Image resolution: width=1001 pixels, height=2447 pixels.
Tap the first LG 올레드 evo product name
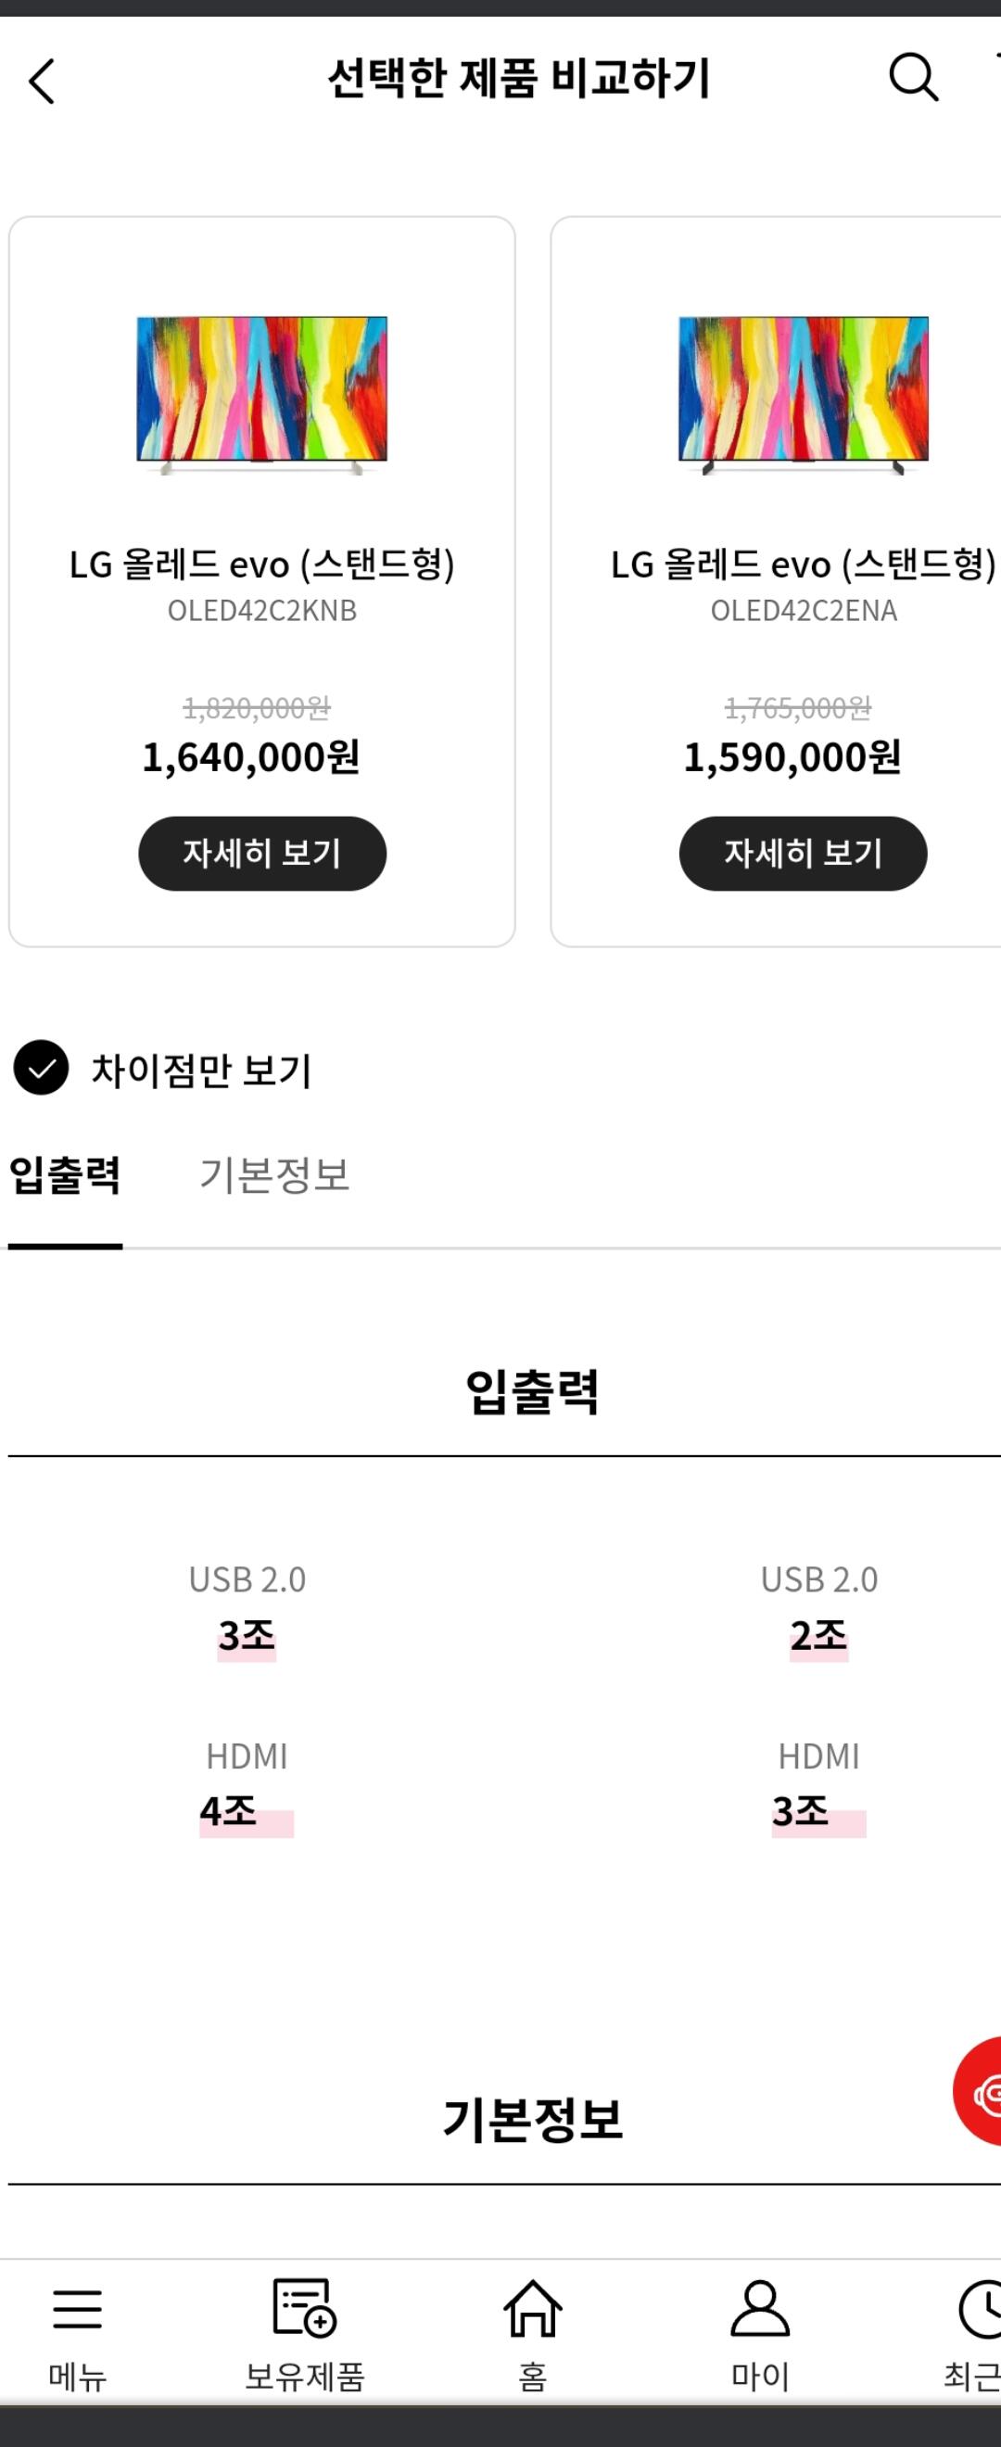click(x=262, y=565)
